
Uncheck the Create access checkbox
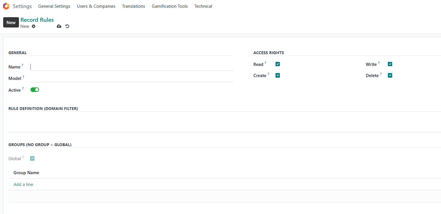278,75
